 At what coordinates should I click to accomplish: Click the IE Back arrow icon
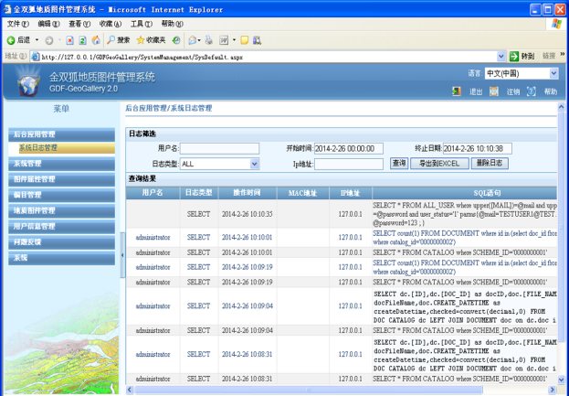click(x=11, y=40)
